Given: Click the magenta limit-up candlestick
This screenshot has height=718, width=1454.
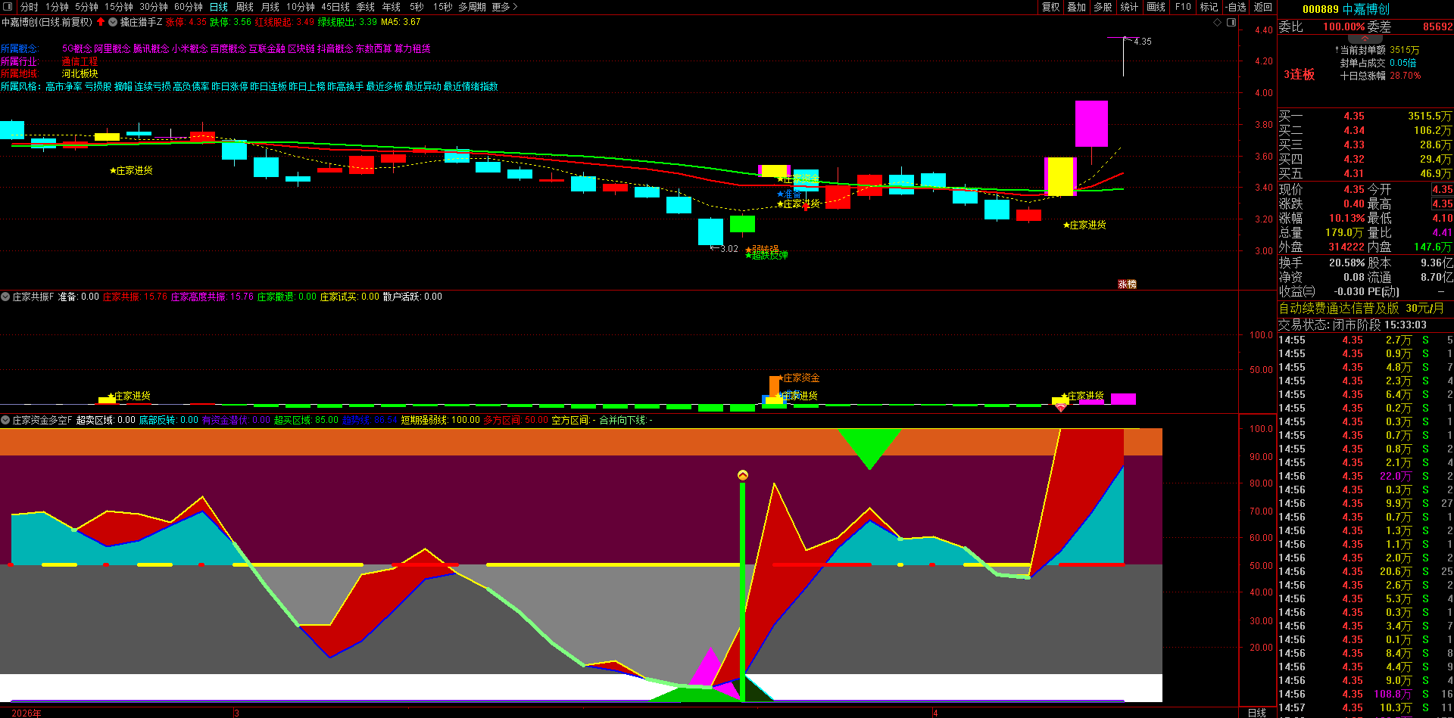Looking at the screenshot, I should pyautogui.click(x=1091, y=123).
